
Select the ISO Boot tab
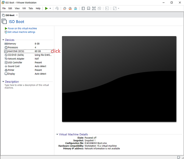(x=10, y=15)
